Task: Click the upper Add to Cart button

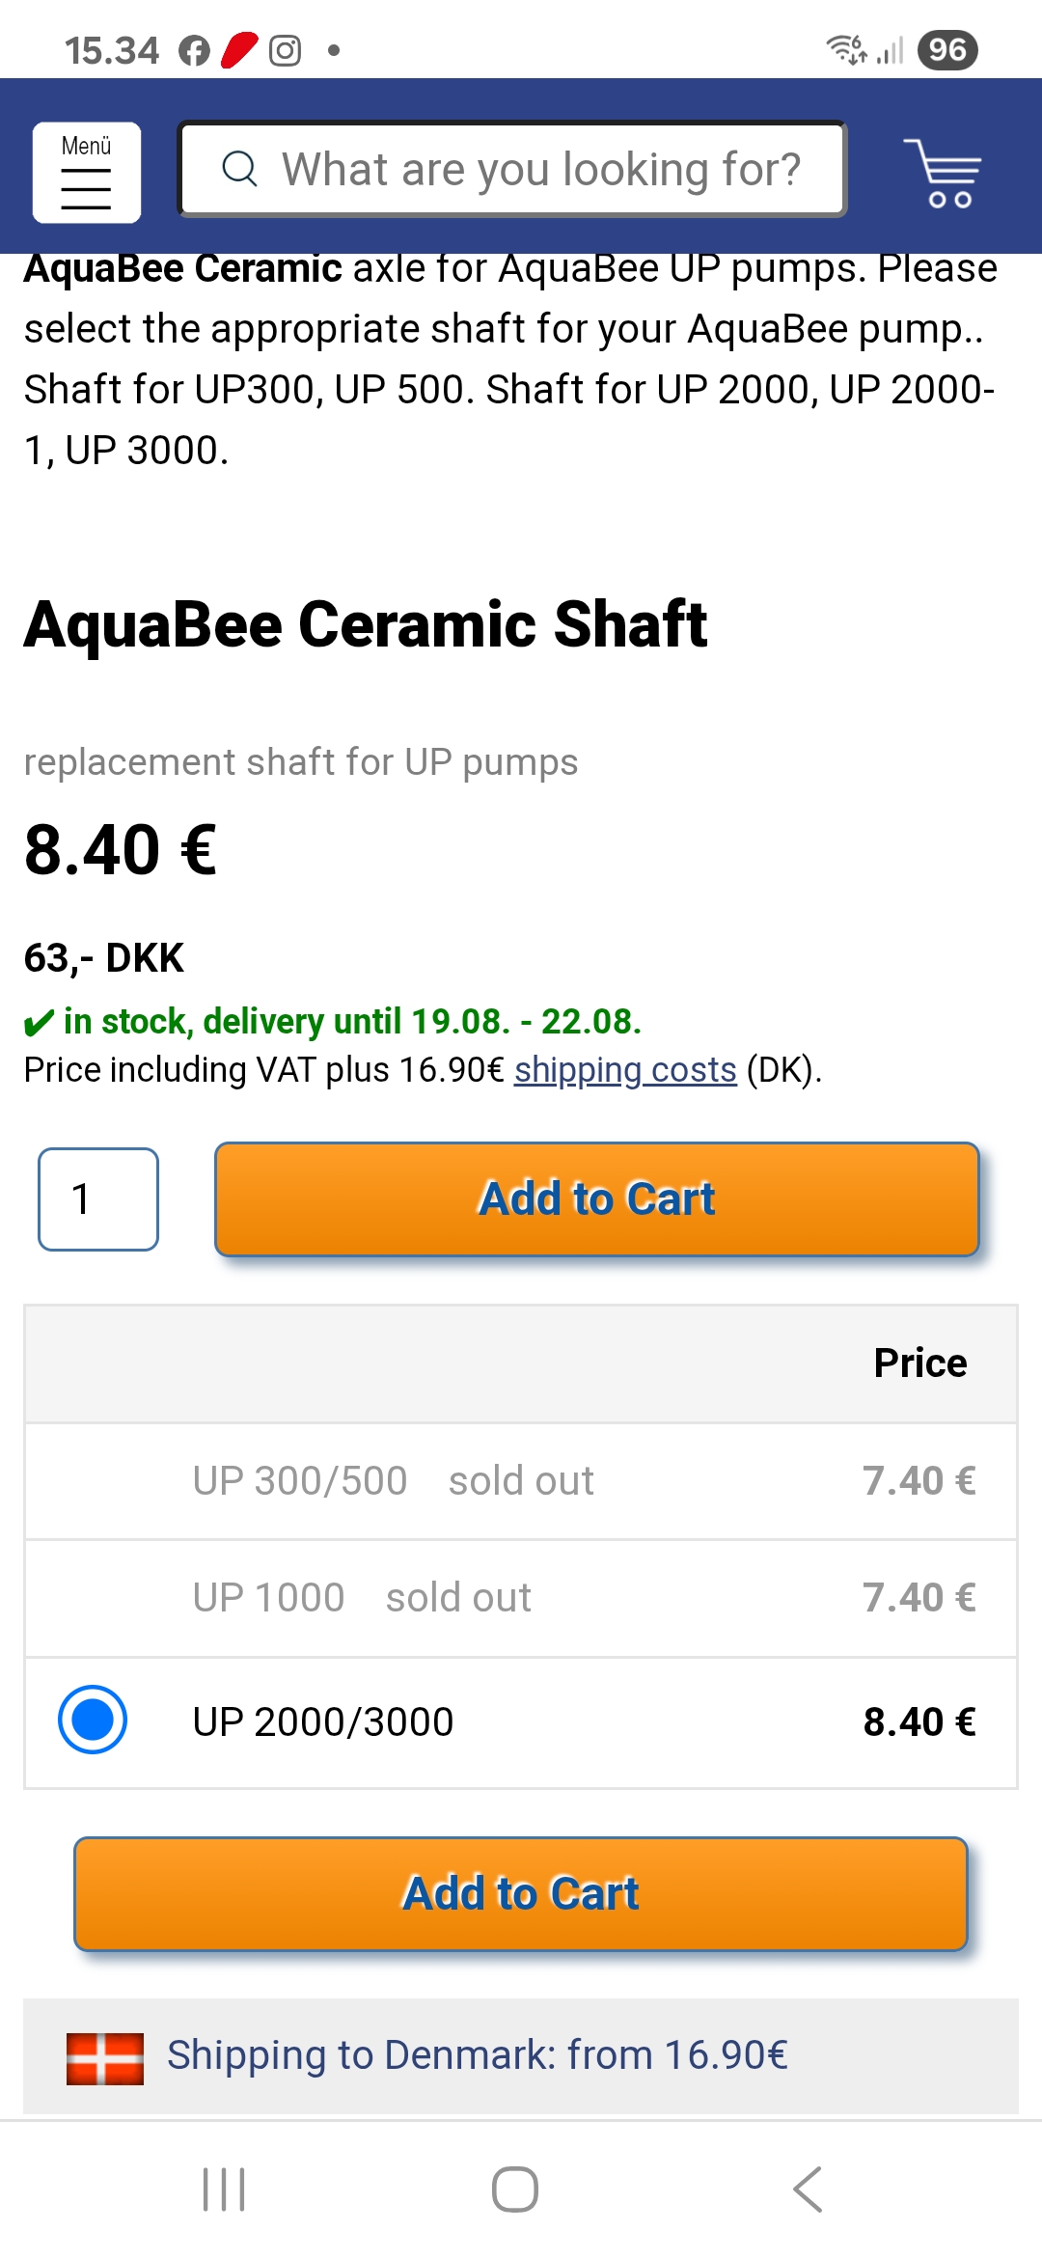Action: tap(596, 1199)
